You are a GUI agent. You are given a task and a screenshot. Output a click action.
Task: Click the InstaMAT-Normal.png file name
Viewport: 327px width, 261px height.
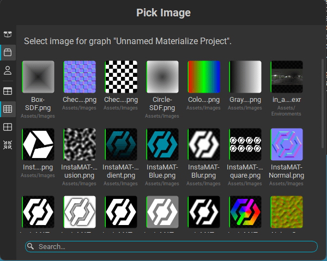coord(286,171)
